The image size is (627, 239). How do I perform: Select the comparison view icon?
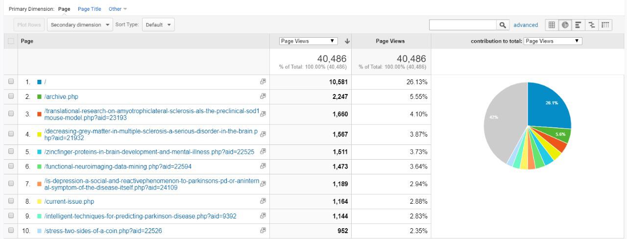[592, 25]
